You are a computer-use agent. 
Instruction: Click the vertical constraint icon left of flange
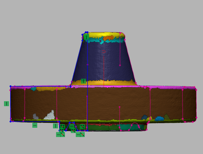click(6, 104)
